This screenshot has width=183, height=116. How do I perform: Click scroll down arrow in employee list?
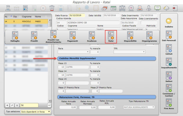point(50,101)
